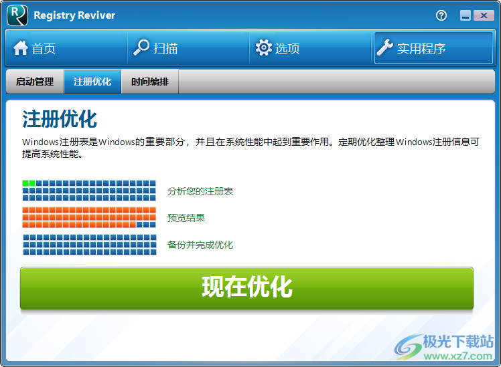Click the magnifier icon on 扫描

click(141, 47)
